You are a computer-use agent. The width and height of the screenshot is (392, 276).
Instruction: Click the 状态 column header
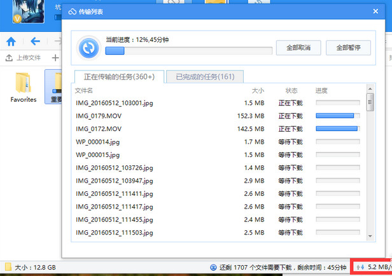click(291, 90)
